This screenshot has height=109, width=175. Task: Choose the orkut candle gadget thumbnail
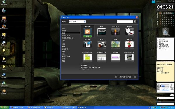(116, 31)
